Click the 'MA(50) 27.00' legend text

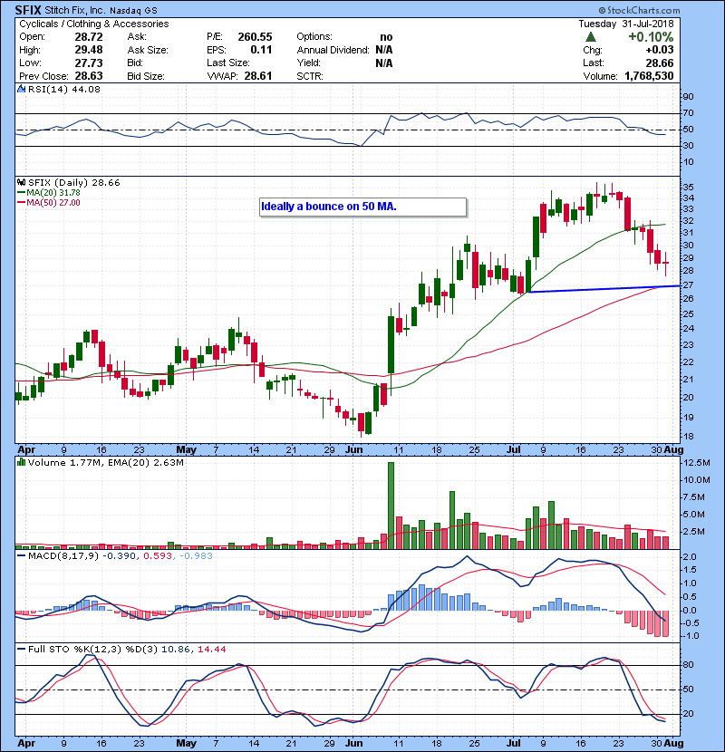pyautogui.click(x=53, y=203)
